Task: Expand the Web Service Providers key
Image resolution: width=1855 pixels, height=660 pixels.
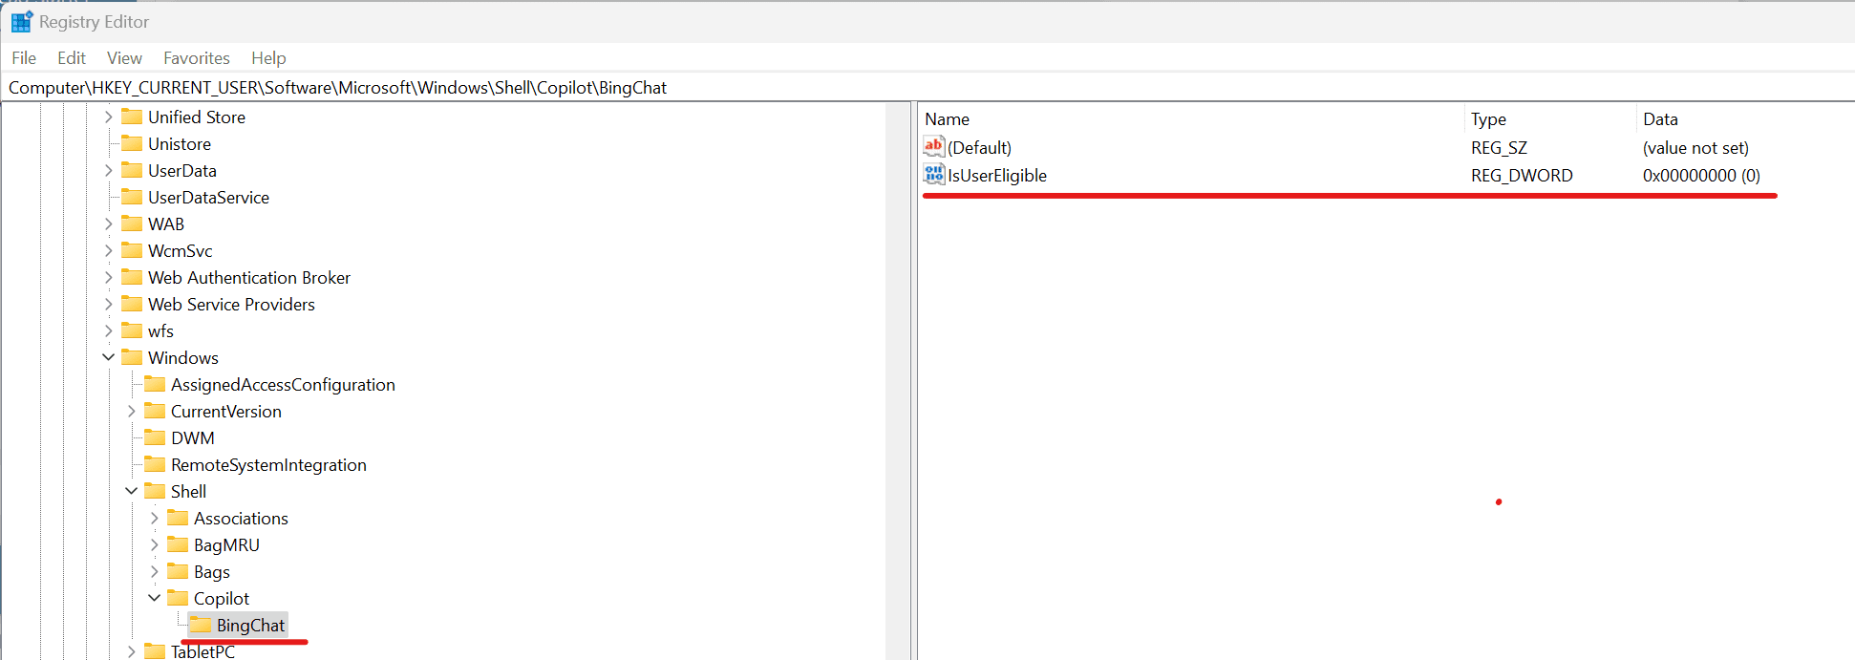Action: point(108,305)
